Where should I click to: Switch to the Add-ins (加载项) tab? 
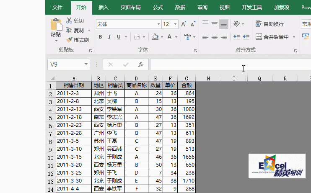click(x=281, y=8)
